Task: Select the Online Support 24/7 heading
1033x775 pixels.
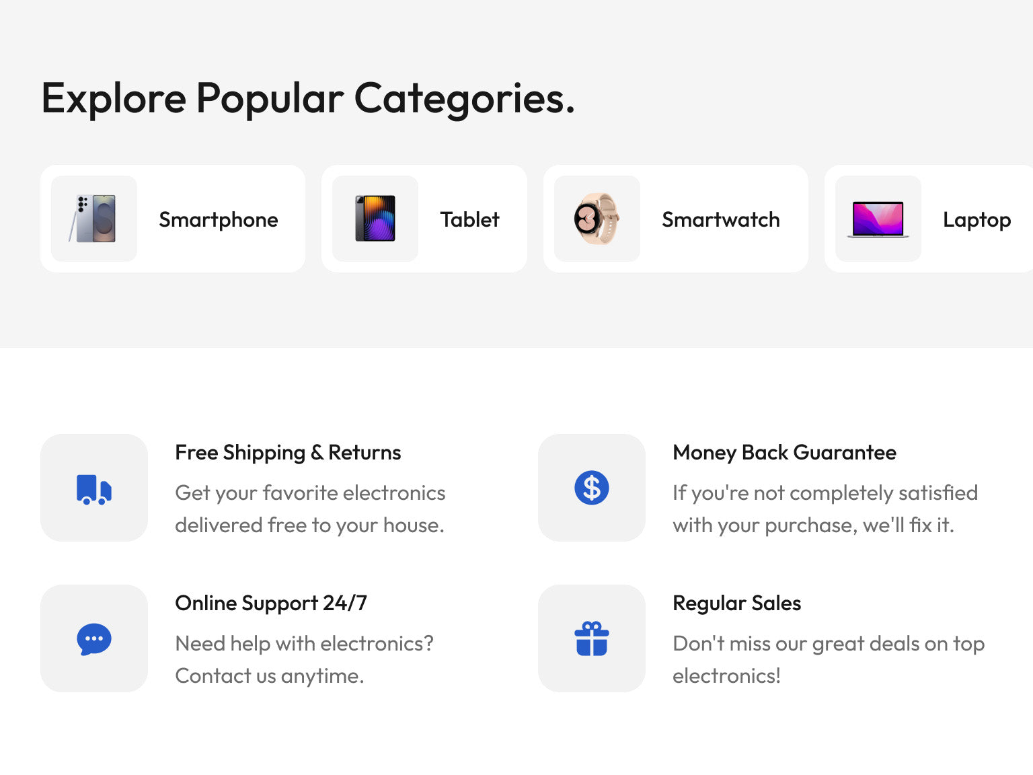Action: (x=271, y=603)
